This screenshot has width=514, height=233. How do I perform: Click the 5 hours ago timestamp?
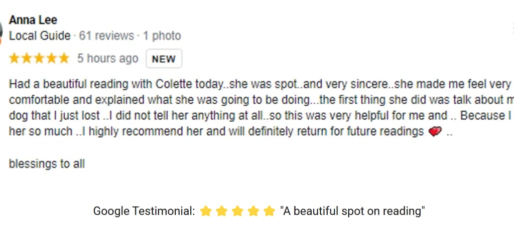click(x=107, y=59)
